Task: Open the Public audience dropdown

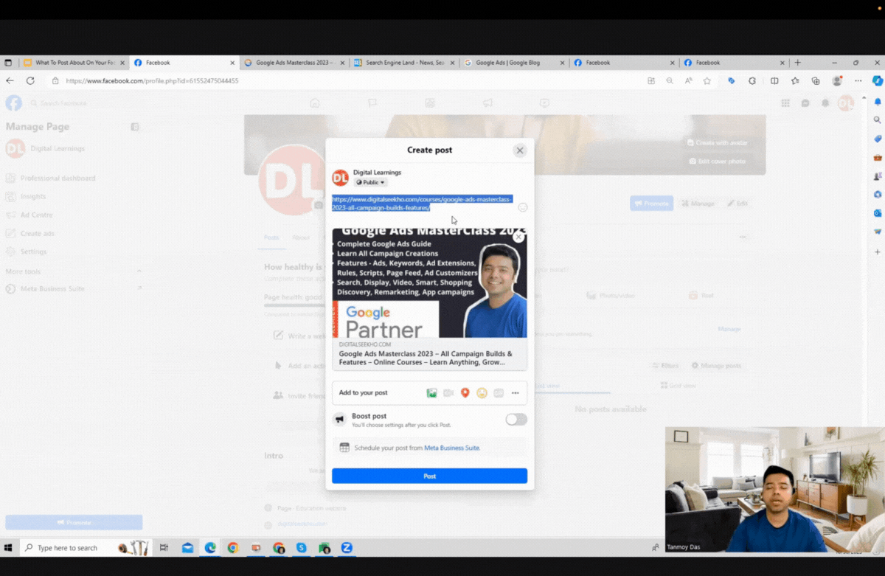Action: coord(371,182)
